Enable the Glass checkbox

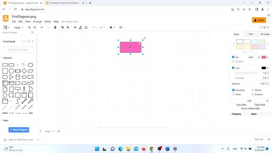coord(233,94)
